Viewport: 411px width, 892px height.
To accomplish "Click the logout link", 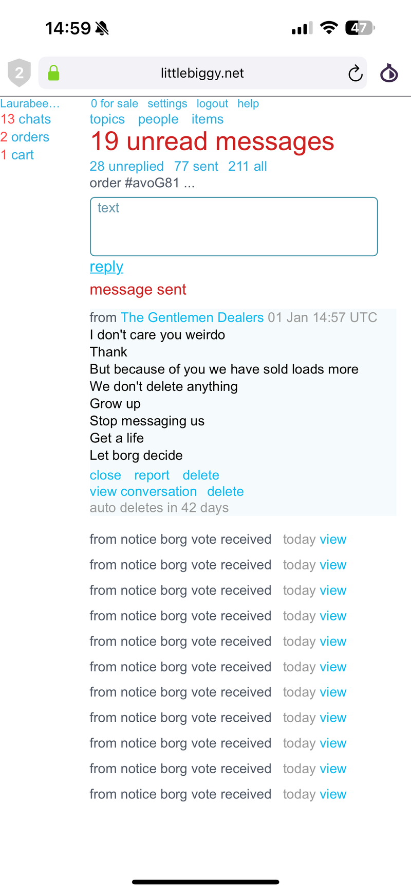I will click(212, 103).
